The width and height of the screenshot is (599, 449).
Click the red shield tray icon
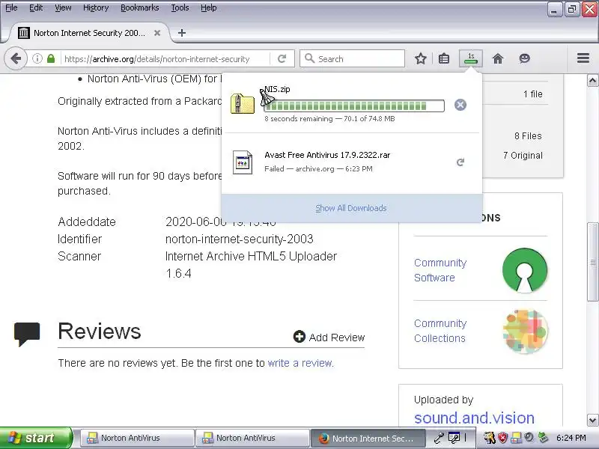[x=502, y=438]
